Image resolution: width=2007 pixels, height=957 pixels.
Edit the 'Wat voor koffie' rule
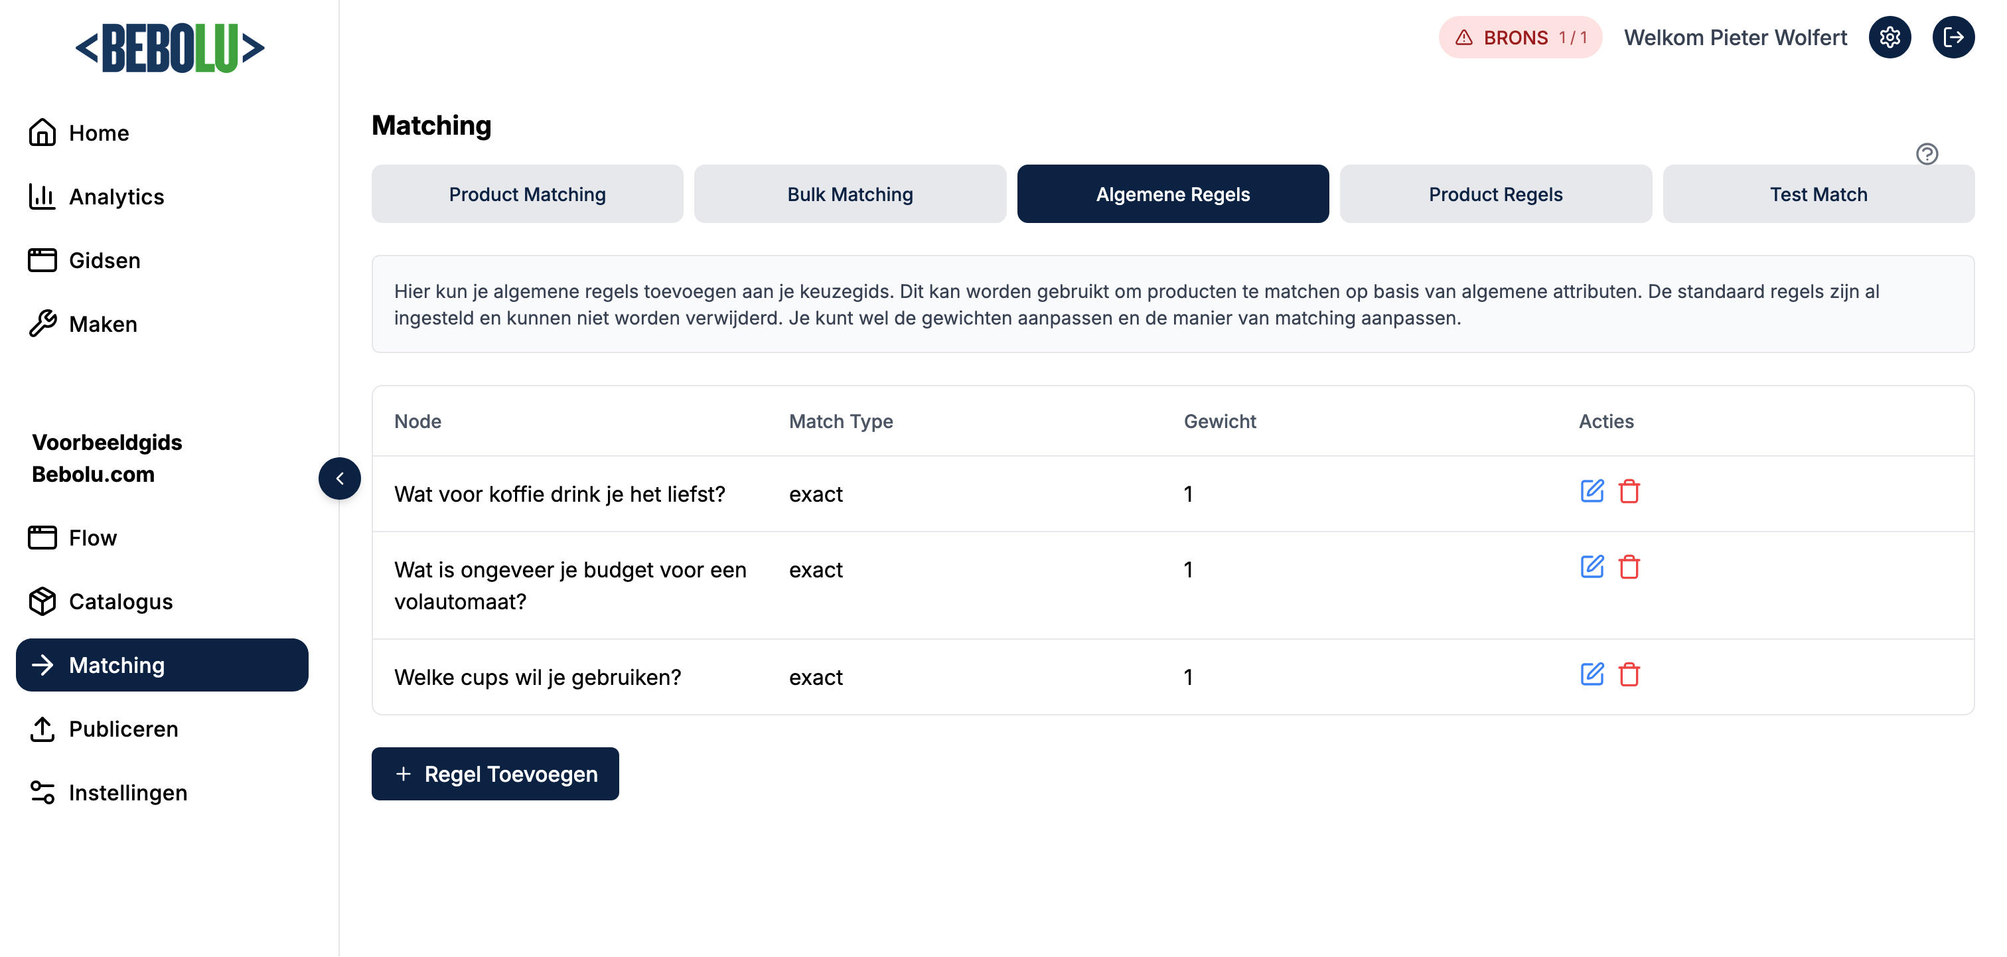click(x=1591, y=491)
